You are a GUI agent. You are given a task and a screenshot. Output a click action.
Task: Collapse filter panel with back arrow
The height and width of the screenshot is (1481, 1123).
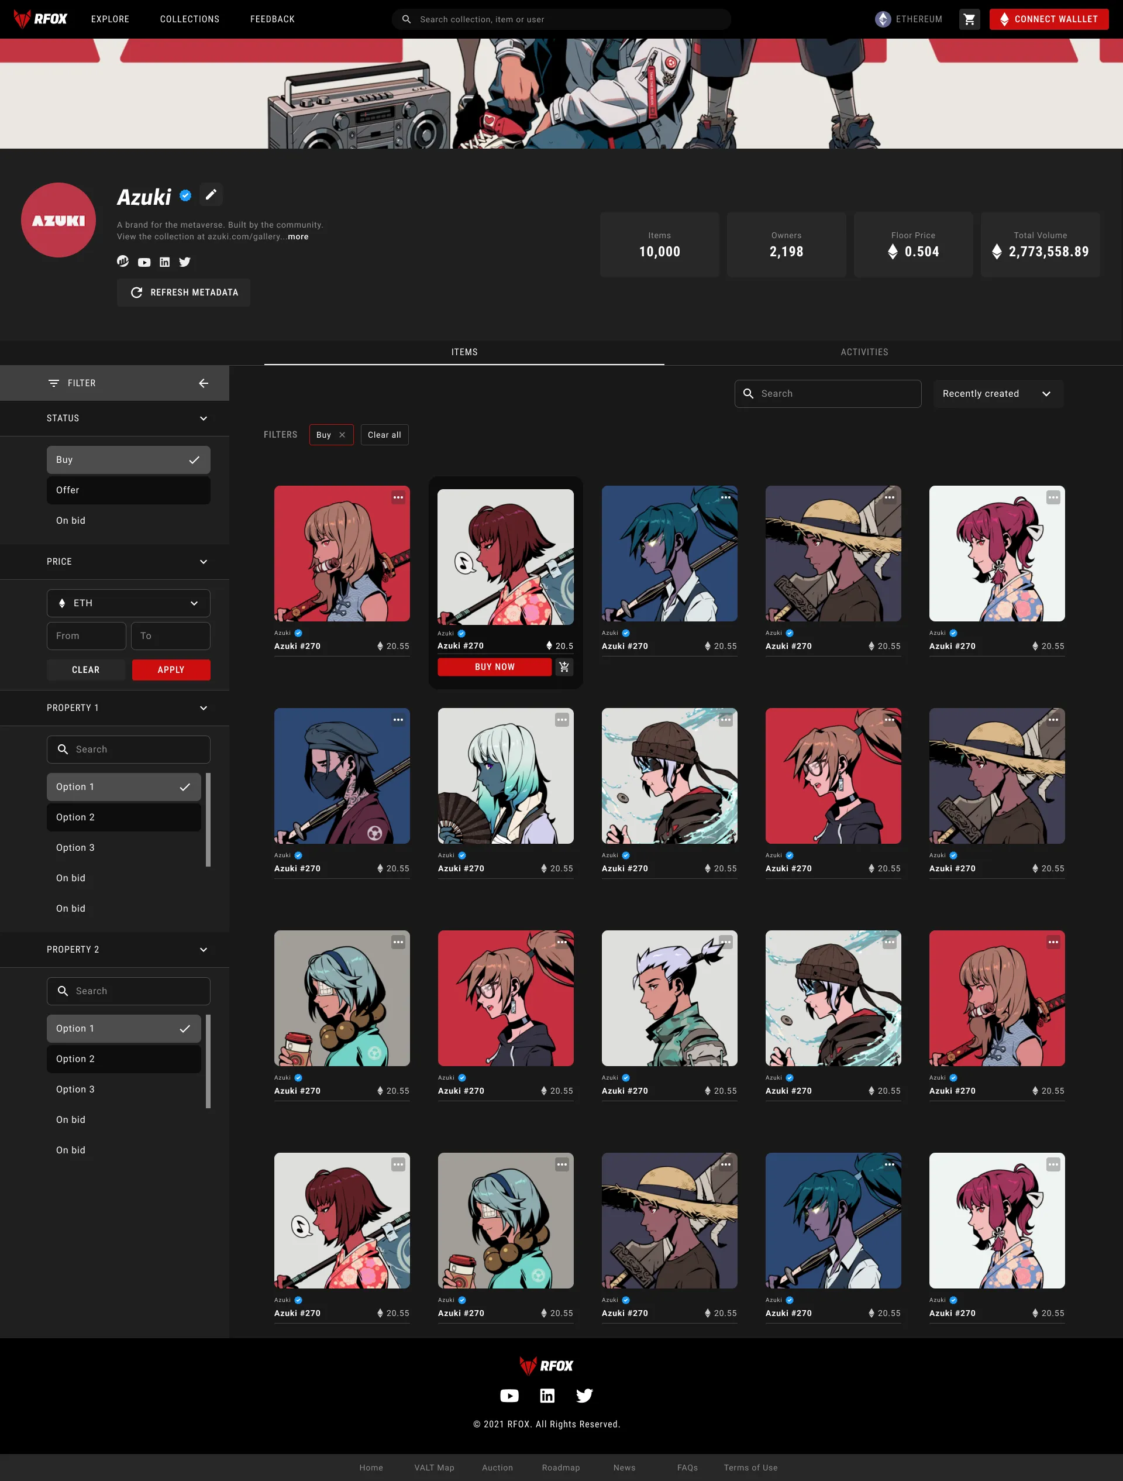click(x=204, y=383)
